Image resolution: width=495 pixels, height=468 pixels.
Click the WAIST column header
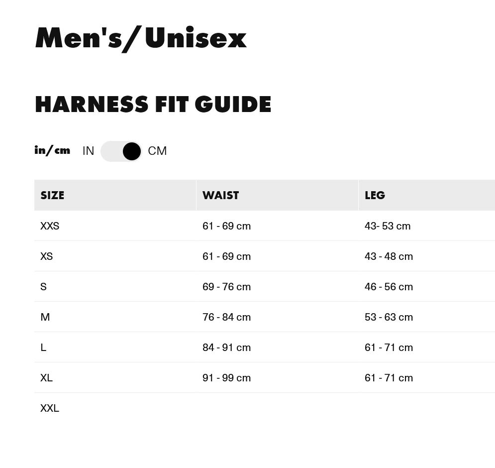220,195
